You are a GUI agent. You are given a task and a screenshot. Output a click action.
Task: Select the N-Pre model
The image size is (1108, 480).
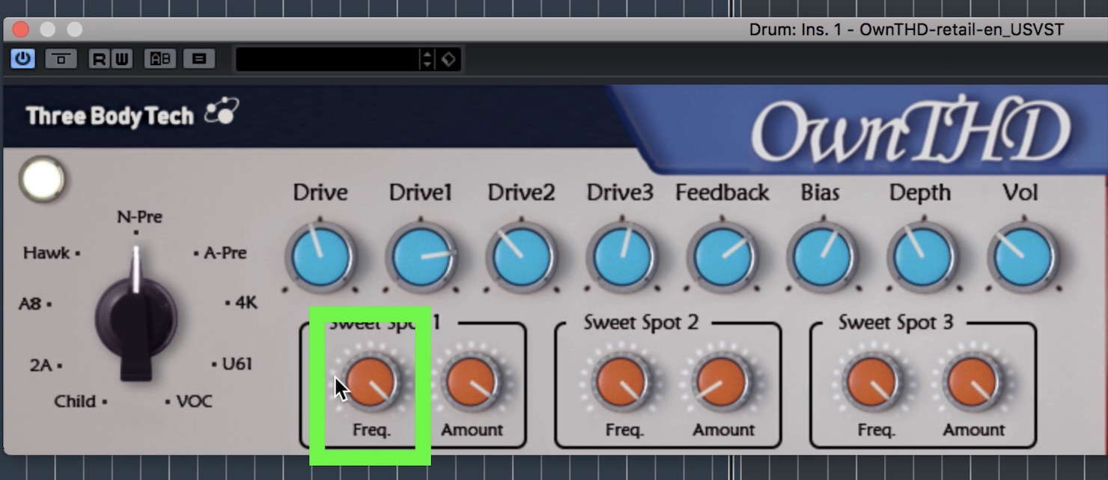[x=139, y=218]
